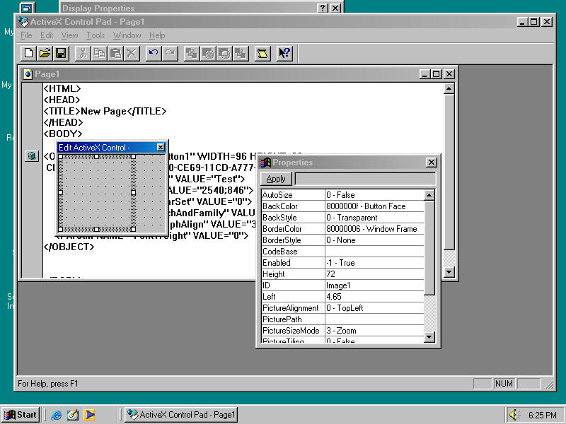Open the Tools menu

[x=96, y=35]
